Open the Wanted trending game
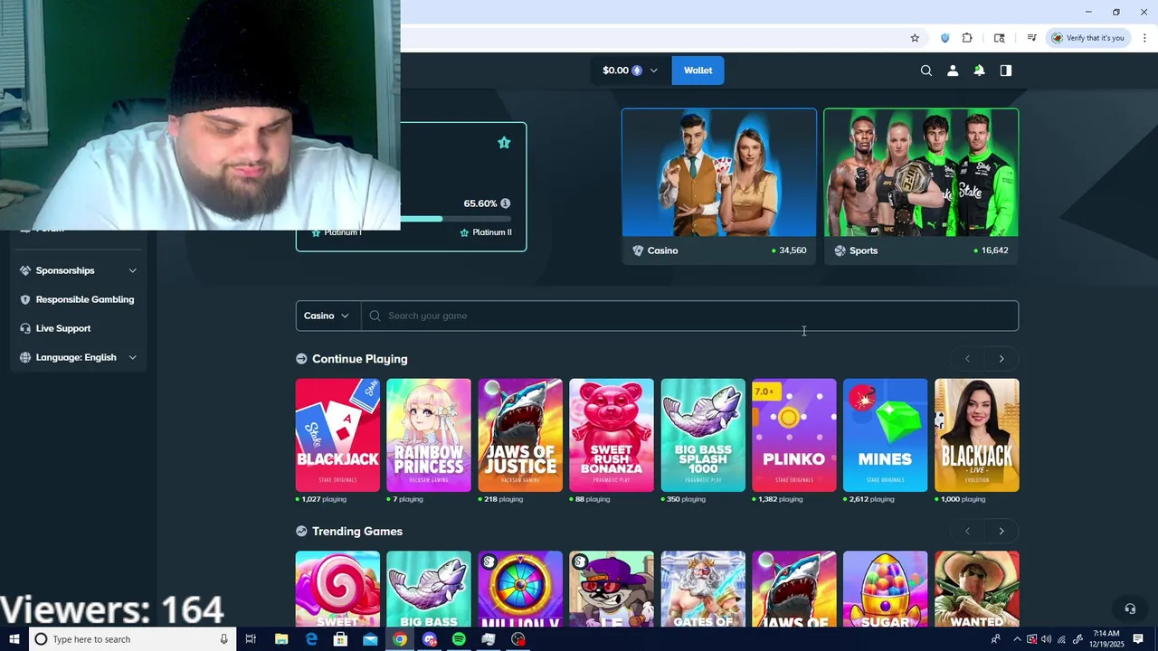 tap(977, 589)
